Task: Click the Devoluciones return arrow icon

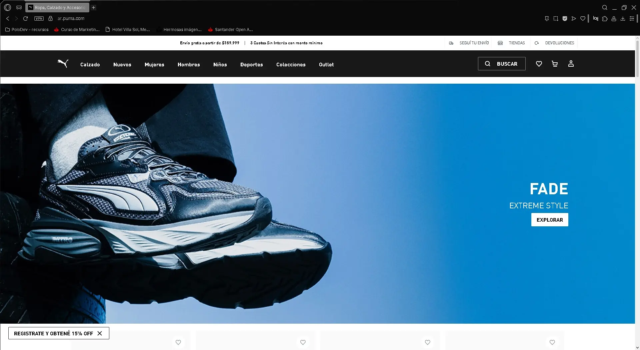Action: [537, 43]
